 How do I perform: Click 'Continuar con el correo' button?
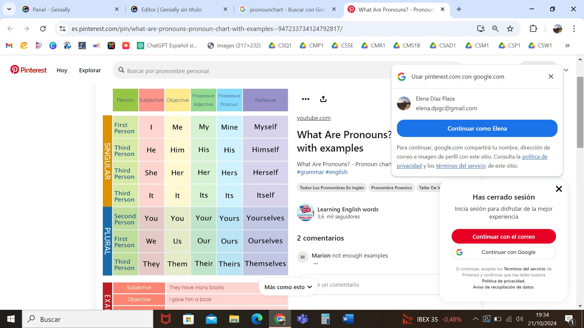click(x=503, y=237)
